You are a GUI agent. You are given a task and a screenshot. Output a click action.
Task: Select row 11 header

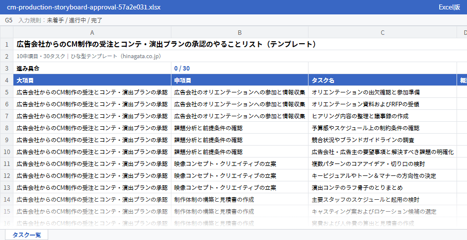[x=6, y=163]
